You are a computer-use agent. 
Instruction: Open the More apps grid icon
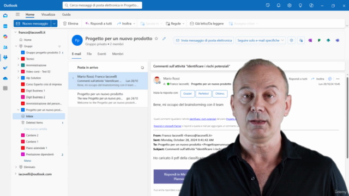click(x=5, y=88)
